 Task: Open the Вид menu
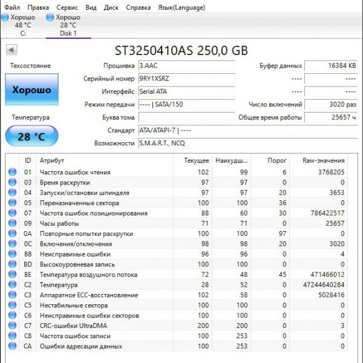pyautogui.click(x=91, y=7)
